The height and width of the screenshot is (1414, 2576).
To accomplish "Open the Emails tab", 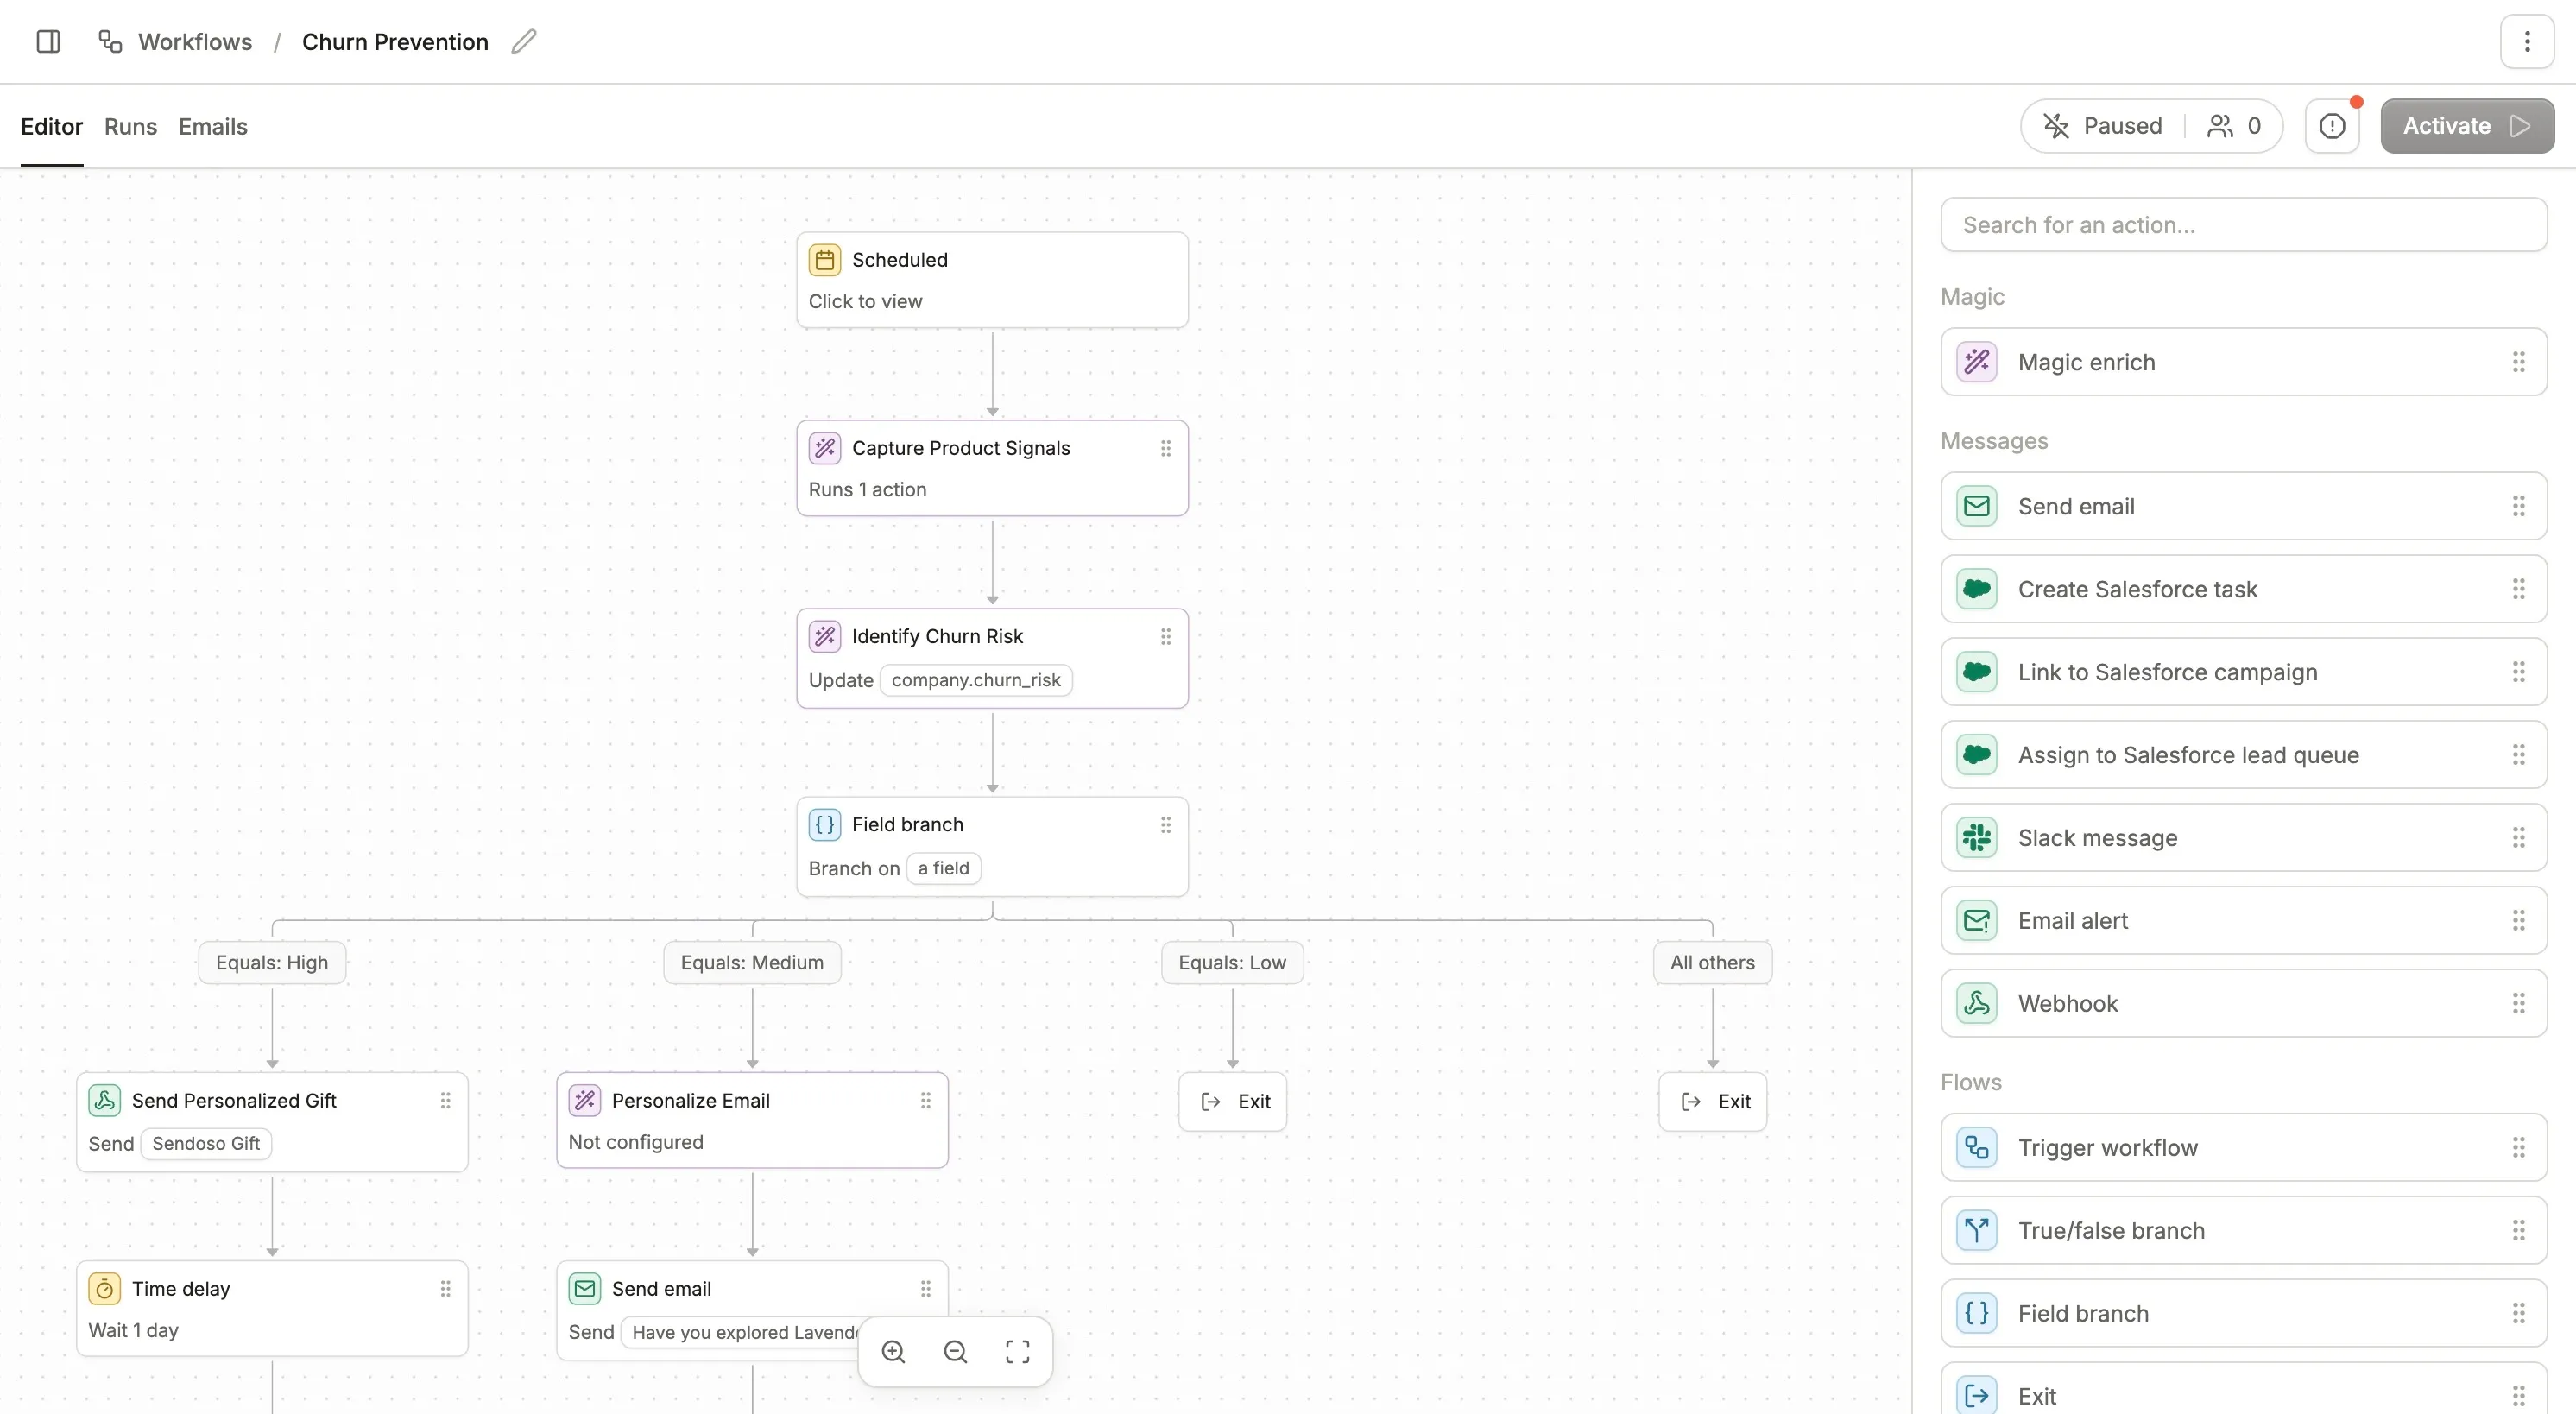I will 212,127.
